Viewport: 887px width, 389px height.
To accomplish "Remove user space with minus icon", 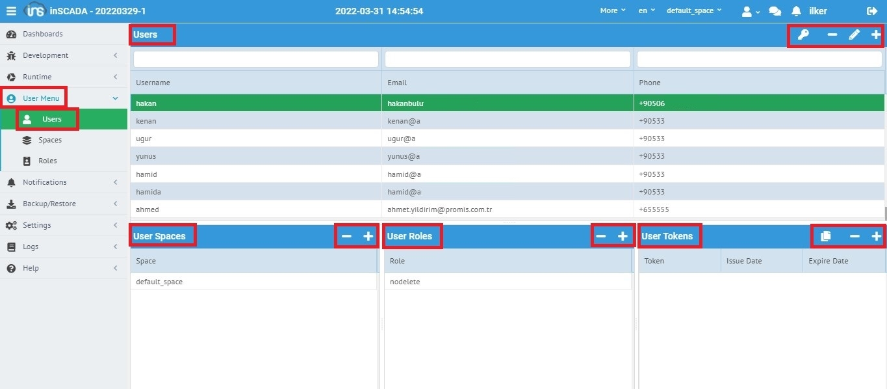I will click(346, 236).
